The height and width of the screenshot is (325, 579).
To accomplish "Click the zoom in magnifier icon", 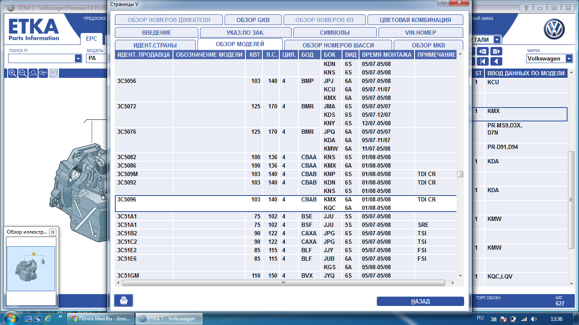I will pos(13,73).
